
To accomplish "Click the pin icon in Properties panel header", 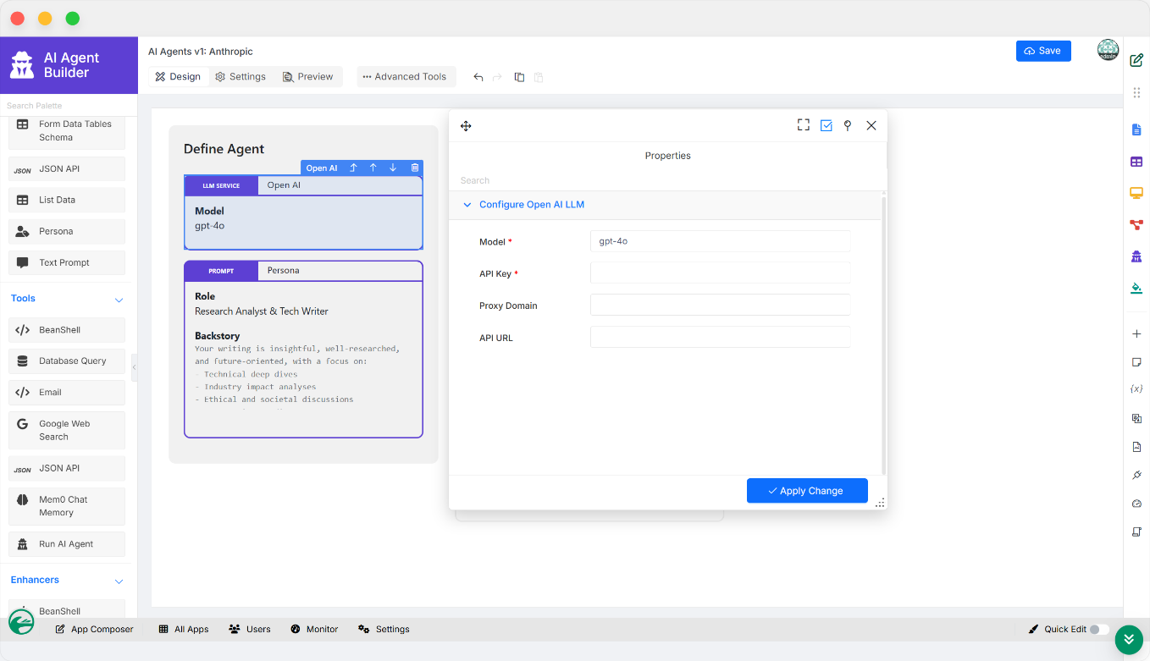I will [848, 125].
